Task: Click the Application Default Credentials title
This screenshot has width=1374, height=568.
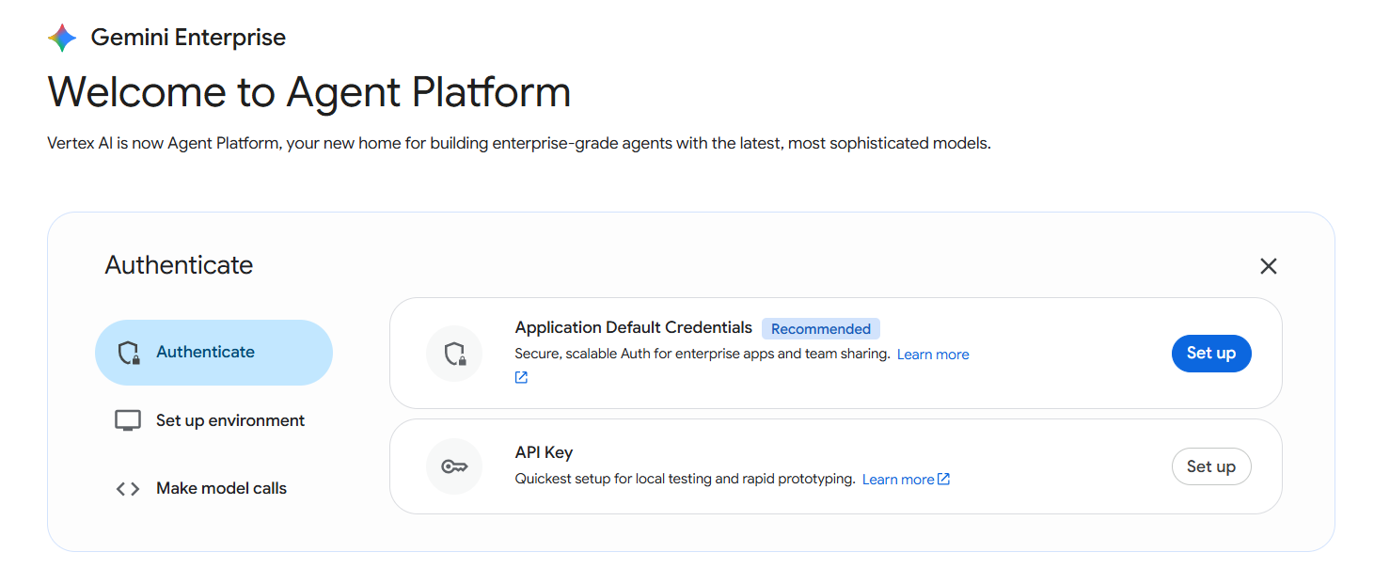Action: [634, 327]
